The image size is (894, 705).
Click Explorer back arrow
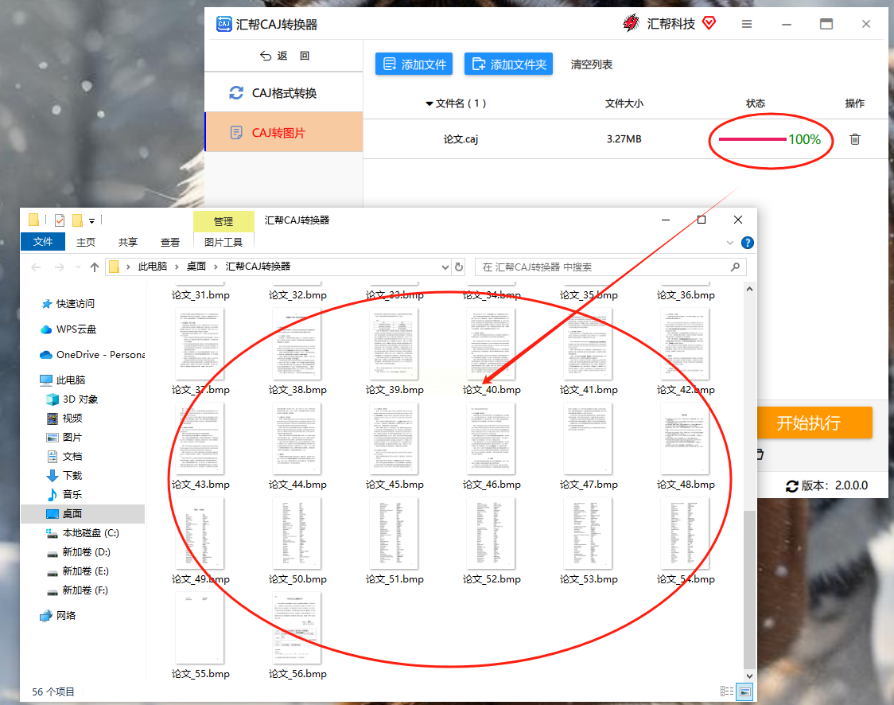(36, 267)
